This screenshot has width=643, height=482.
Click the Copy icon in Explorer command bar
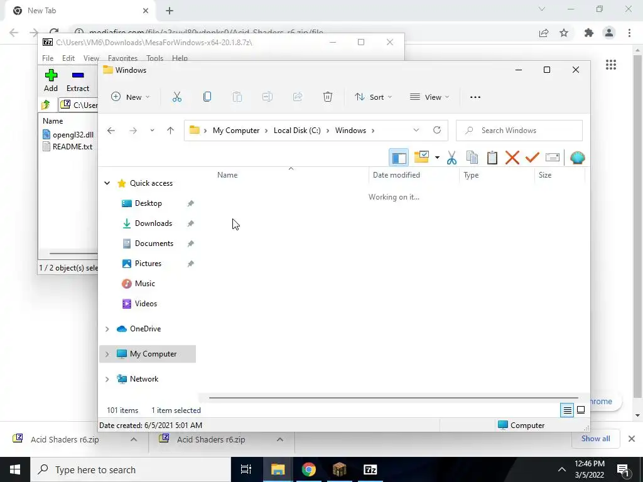click(x=207, y=97)
